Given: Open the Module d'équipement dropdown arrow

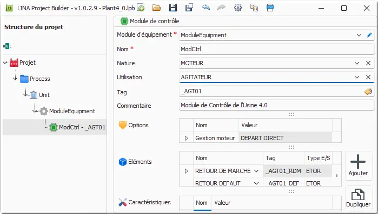Looking at the screenshot, I should (359, 35).
